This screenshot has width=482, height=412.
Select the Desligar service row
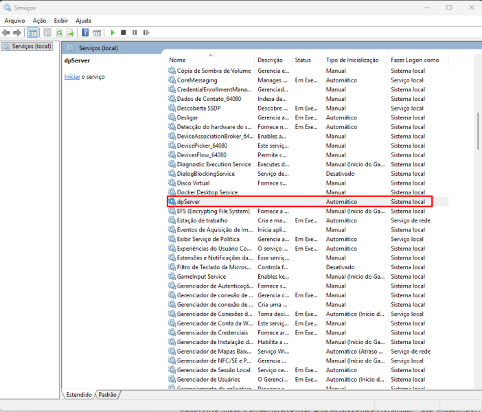[308, 117]
